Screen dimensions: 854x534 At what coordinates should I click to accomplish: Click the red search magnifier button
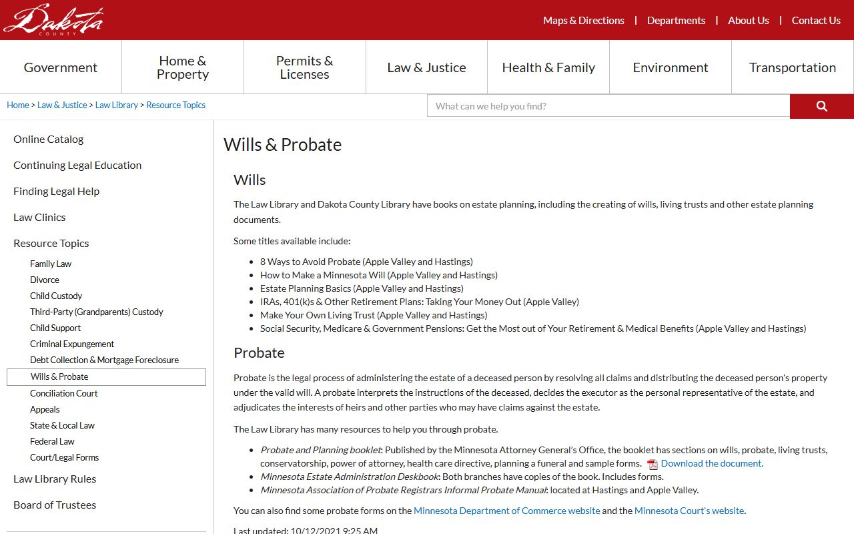click(x=822, y=106)
